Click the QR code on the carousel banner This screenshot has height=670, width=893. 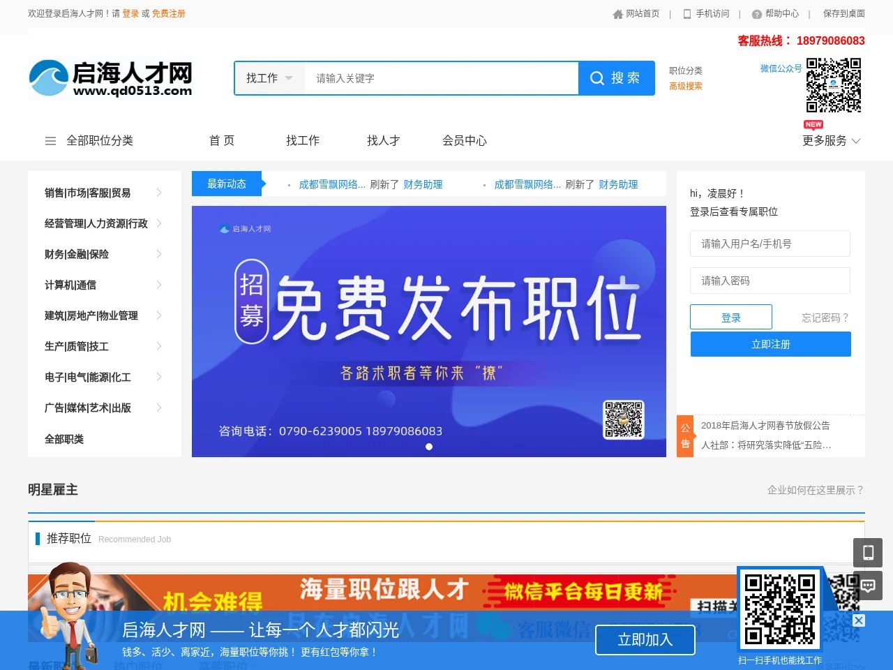[x=624, y=419]
